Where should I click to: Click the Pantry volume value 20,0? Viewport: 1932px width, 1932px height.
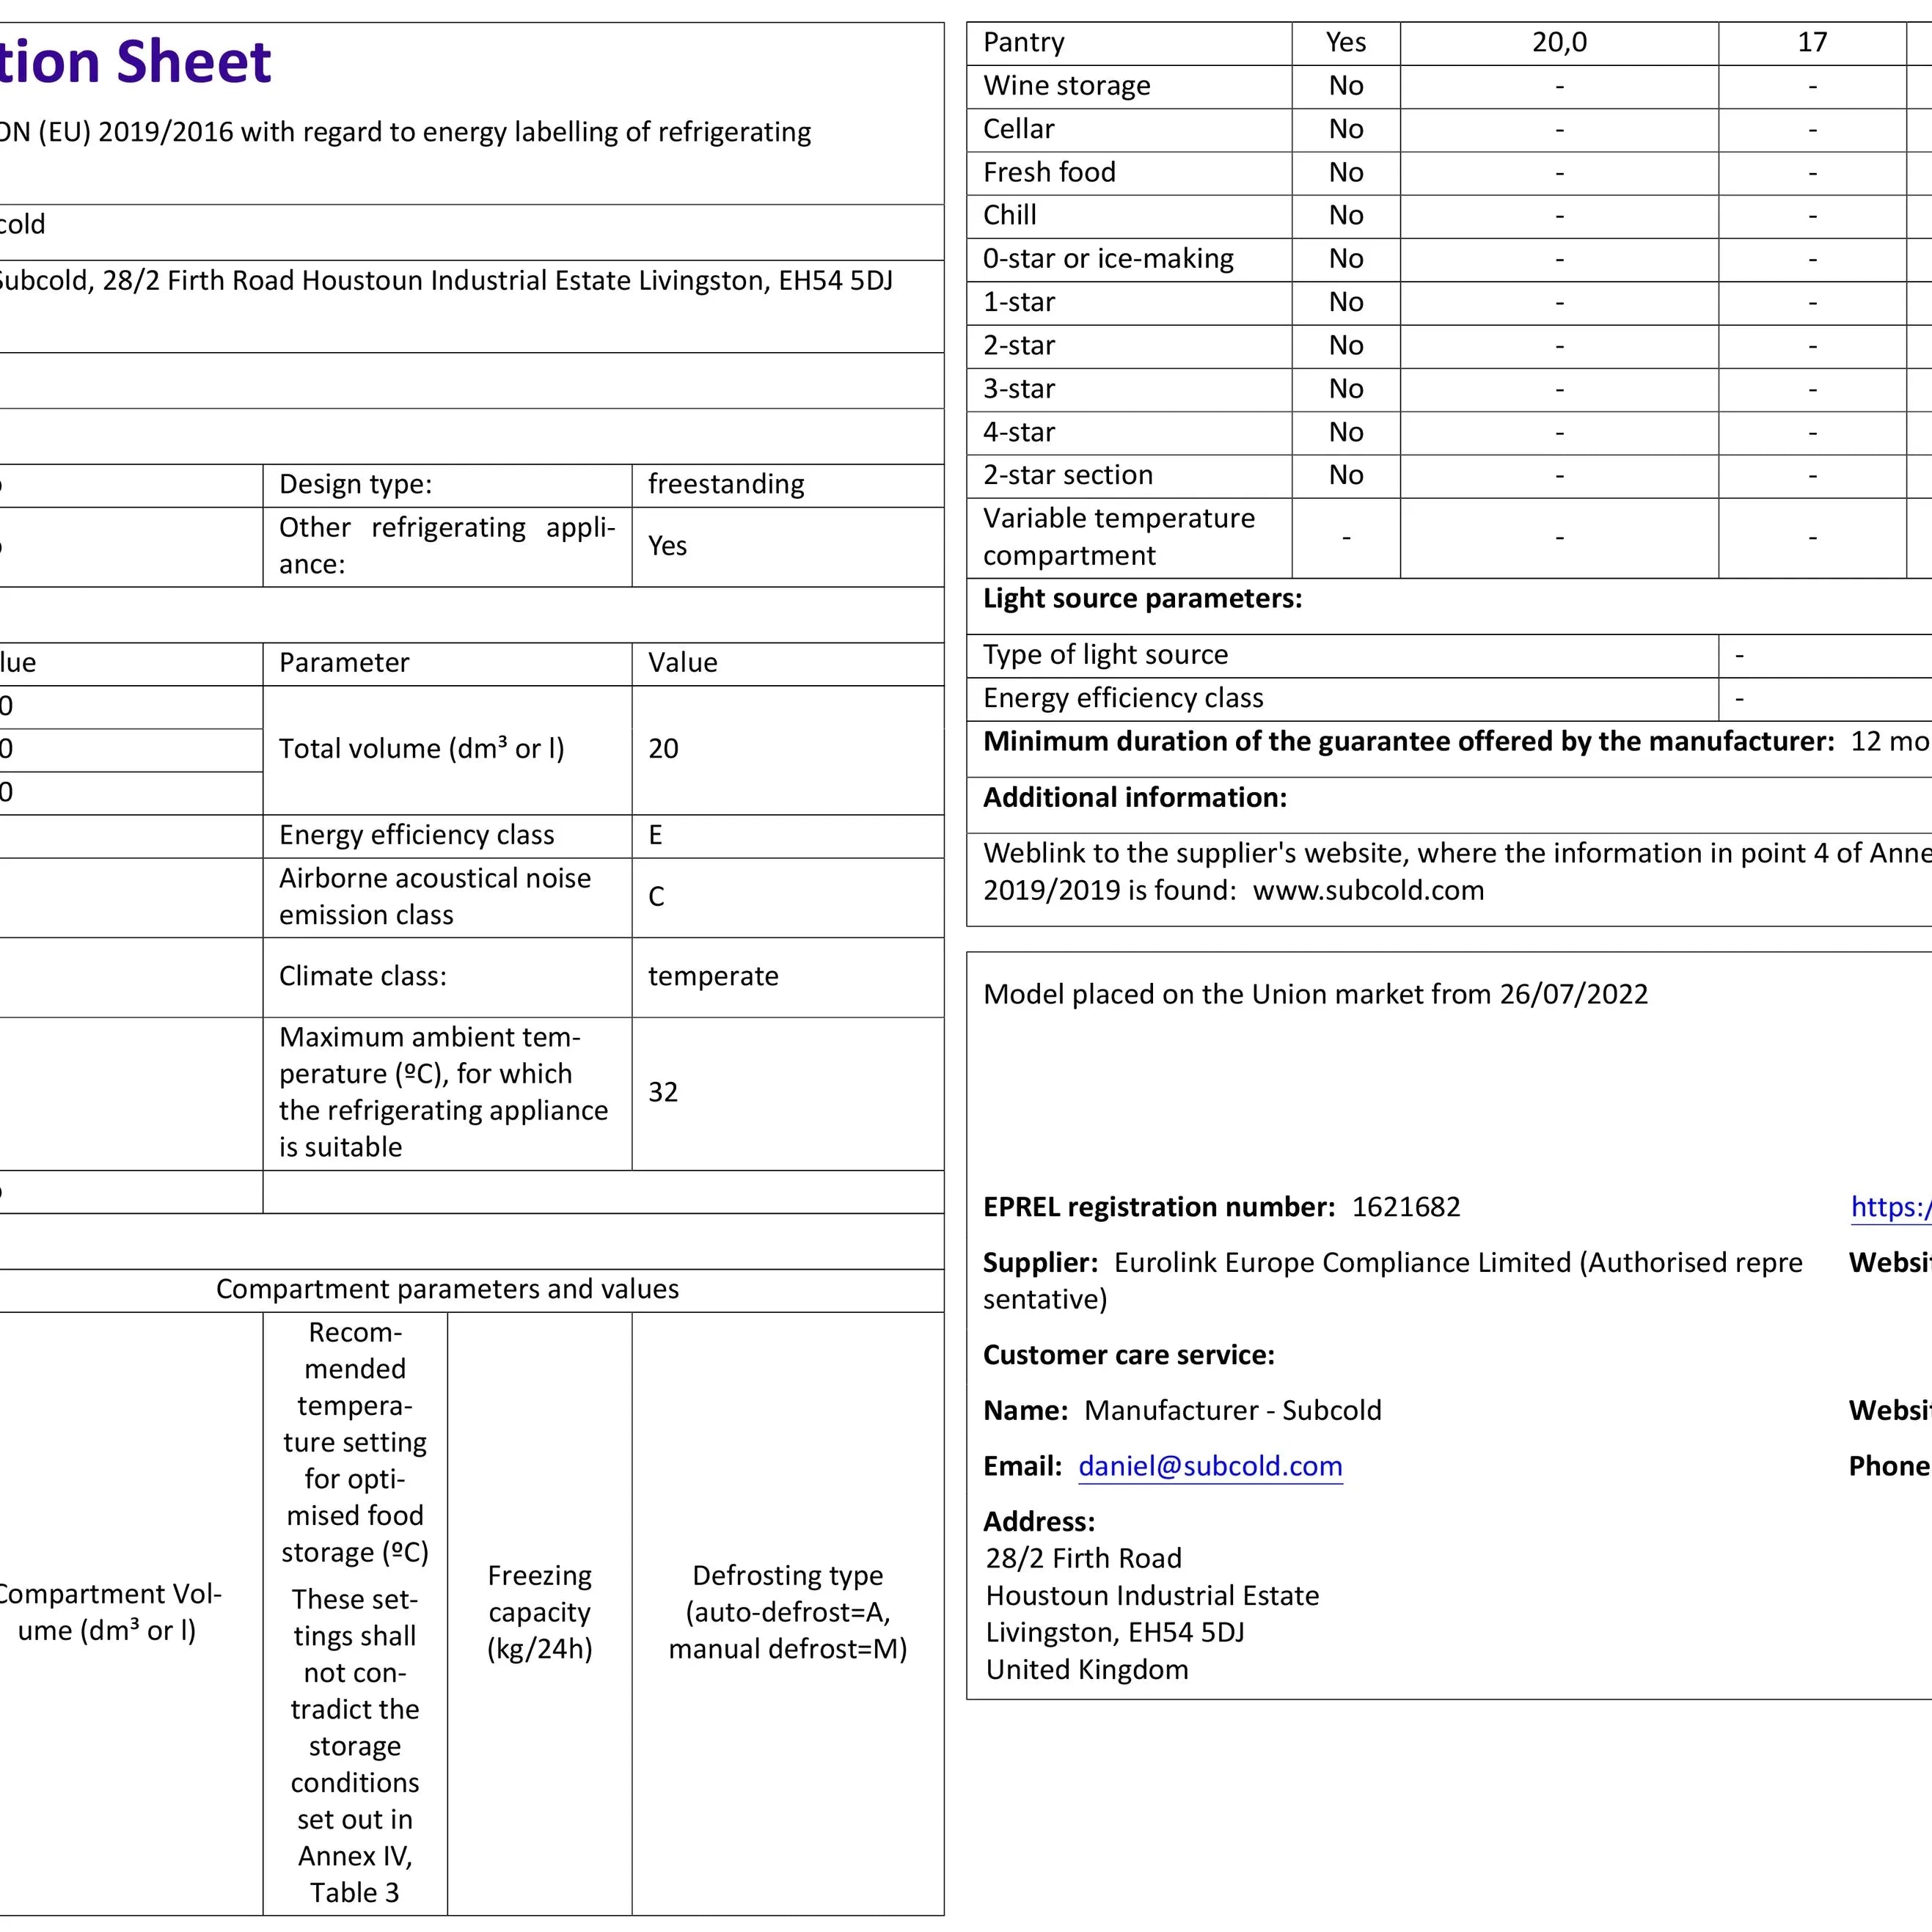[1558, 42]
